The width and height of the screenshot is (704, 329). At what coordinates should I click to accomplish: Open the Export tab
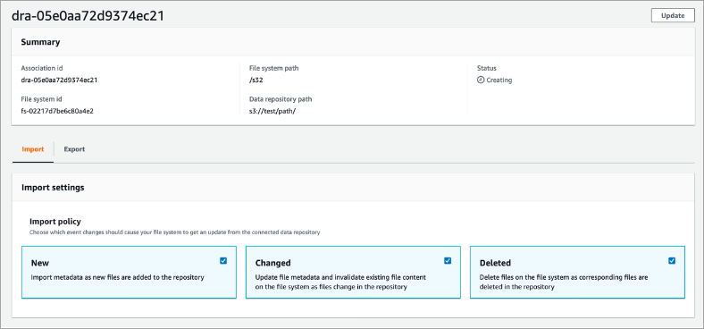(74, 149)
